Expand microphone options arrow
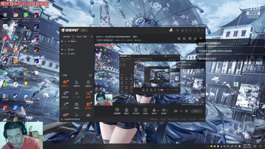Screen dimensions: 265x149 (158, 111)
